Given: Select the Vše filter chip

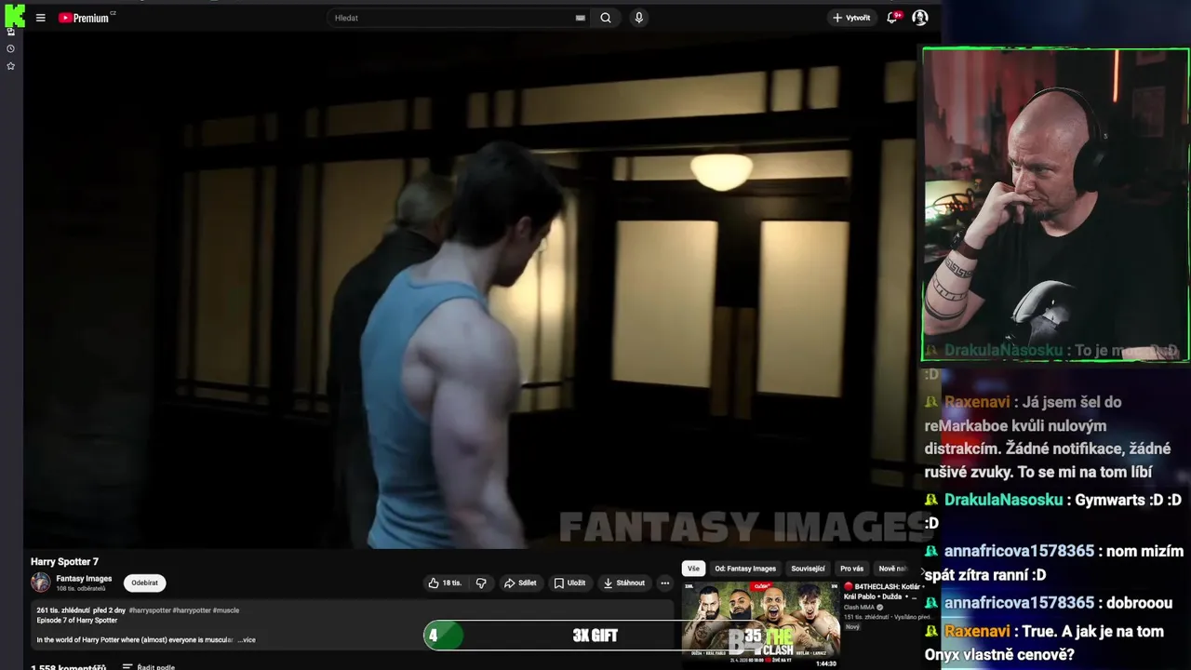Looking at the screenshot, I should click(x=693, y=569).
